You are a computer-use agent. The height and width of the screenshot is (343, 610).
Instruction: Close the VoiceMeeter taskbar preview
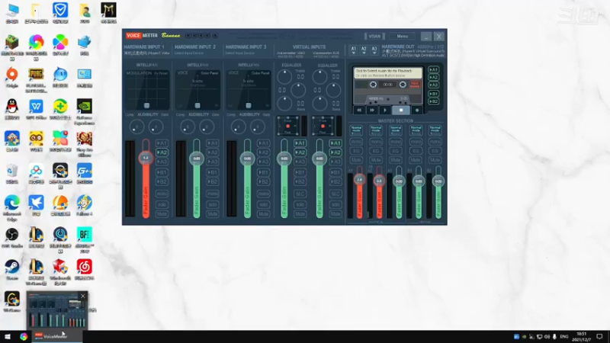tap(83, 296)
